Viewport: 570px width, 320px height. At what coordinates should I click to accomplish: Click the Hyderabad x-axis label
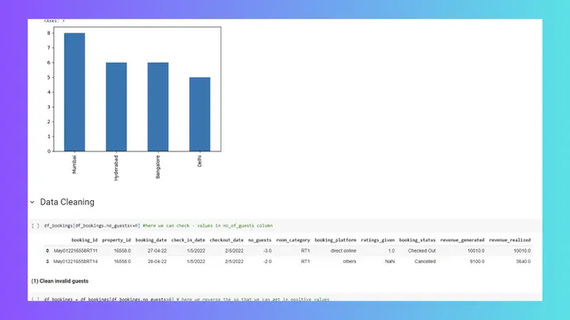[117, 168]
